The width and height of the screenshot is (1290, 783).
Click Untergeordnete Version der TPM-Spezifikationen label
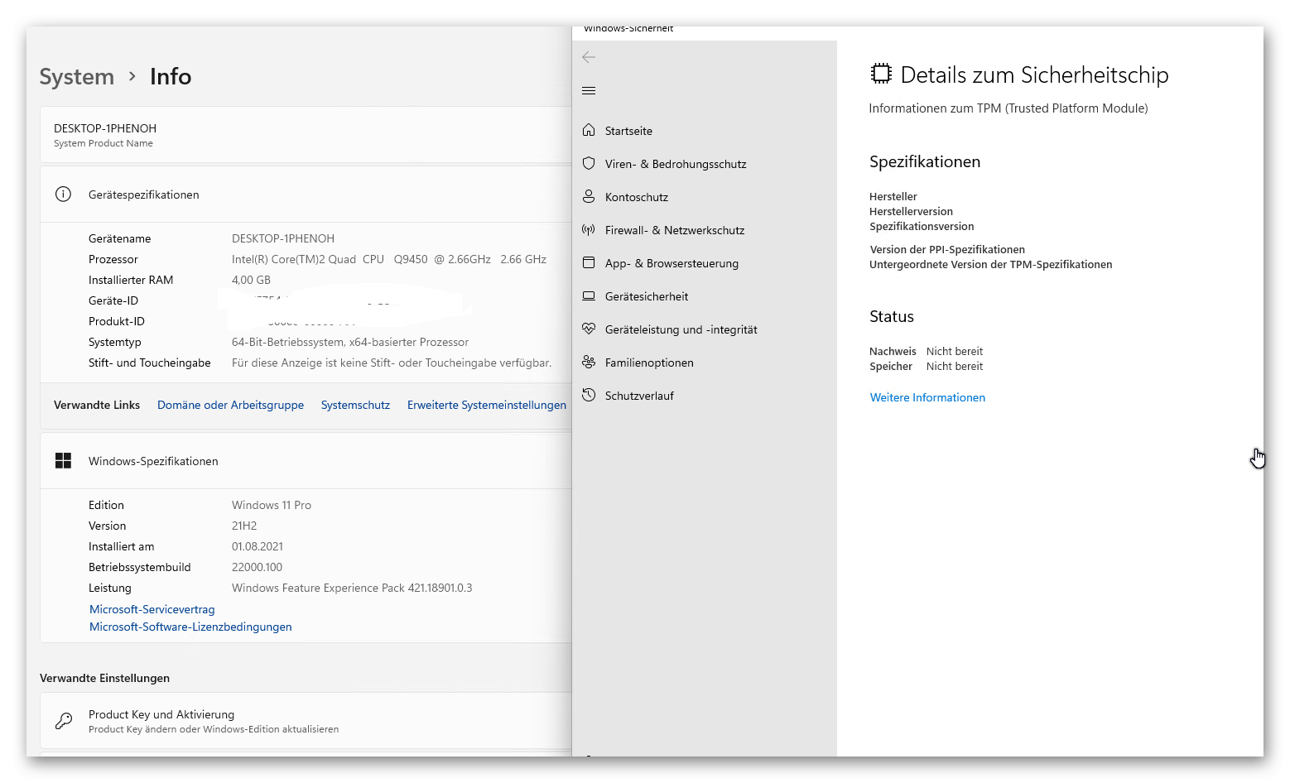[991, 264]
